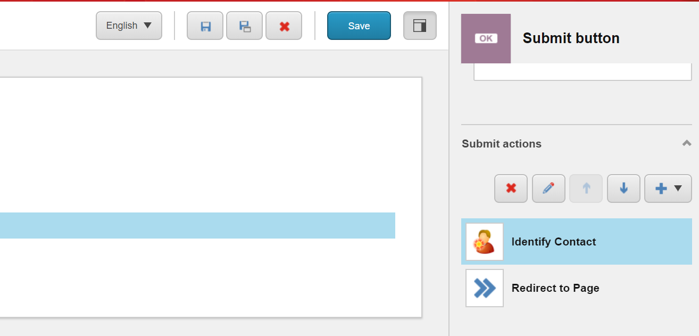Click the red X close icon in top toolbar
699x336 pixels.
click(x=284, y=26)
